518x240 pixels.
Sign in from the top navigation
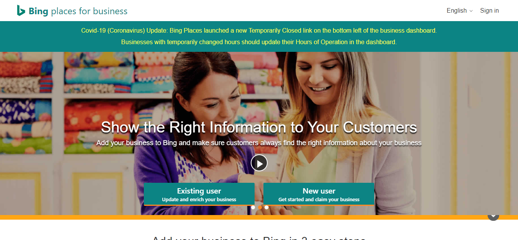[x=489, y=10]
